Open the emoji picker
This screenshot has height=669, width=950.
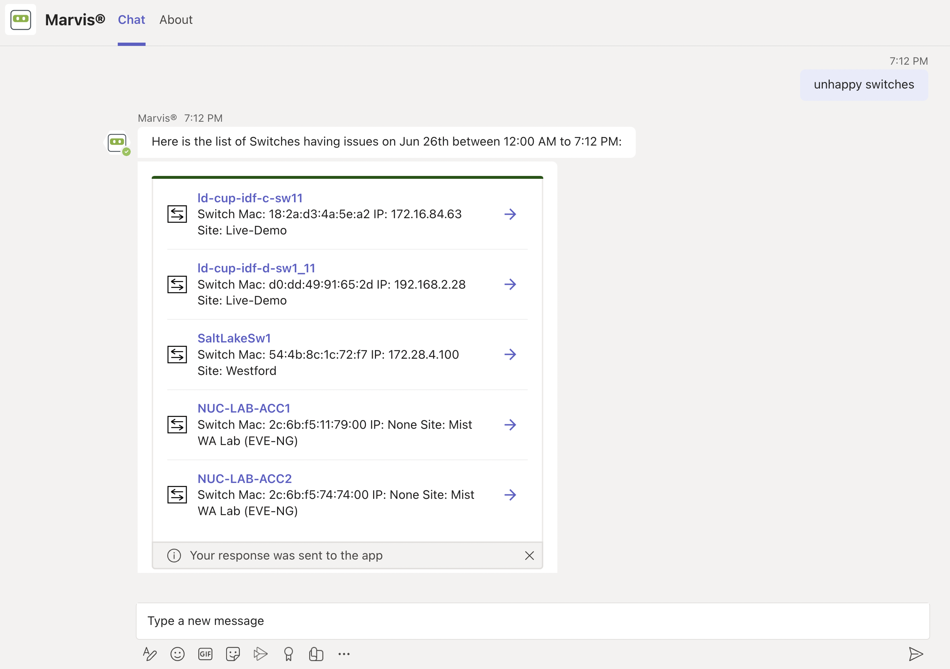click(177, 654)
